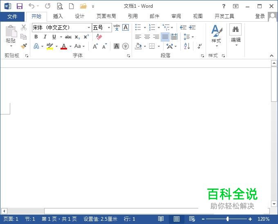The image size is (278, 224).
Task: Switch to 开发工具 (Developer) tab
Action: pyautogui.click(x=224, y=16)
